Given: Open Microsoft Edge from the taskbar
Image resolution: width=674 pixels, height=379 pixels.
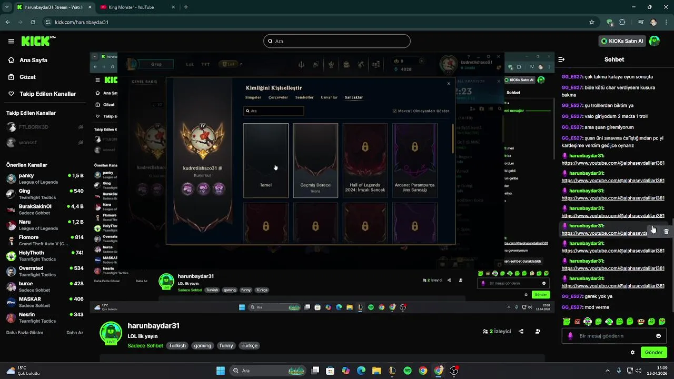Looking at the screenshot, I should coord(361,371).
